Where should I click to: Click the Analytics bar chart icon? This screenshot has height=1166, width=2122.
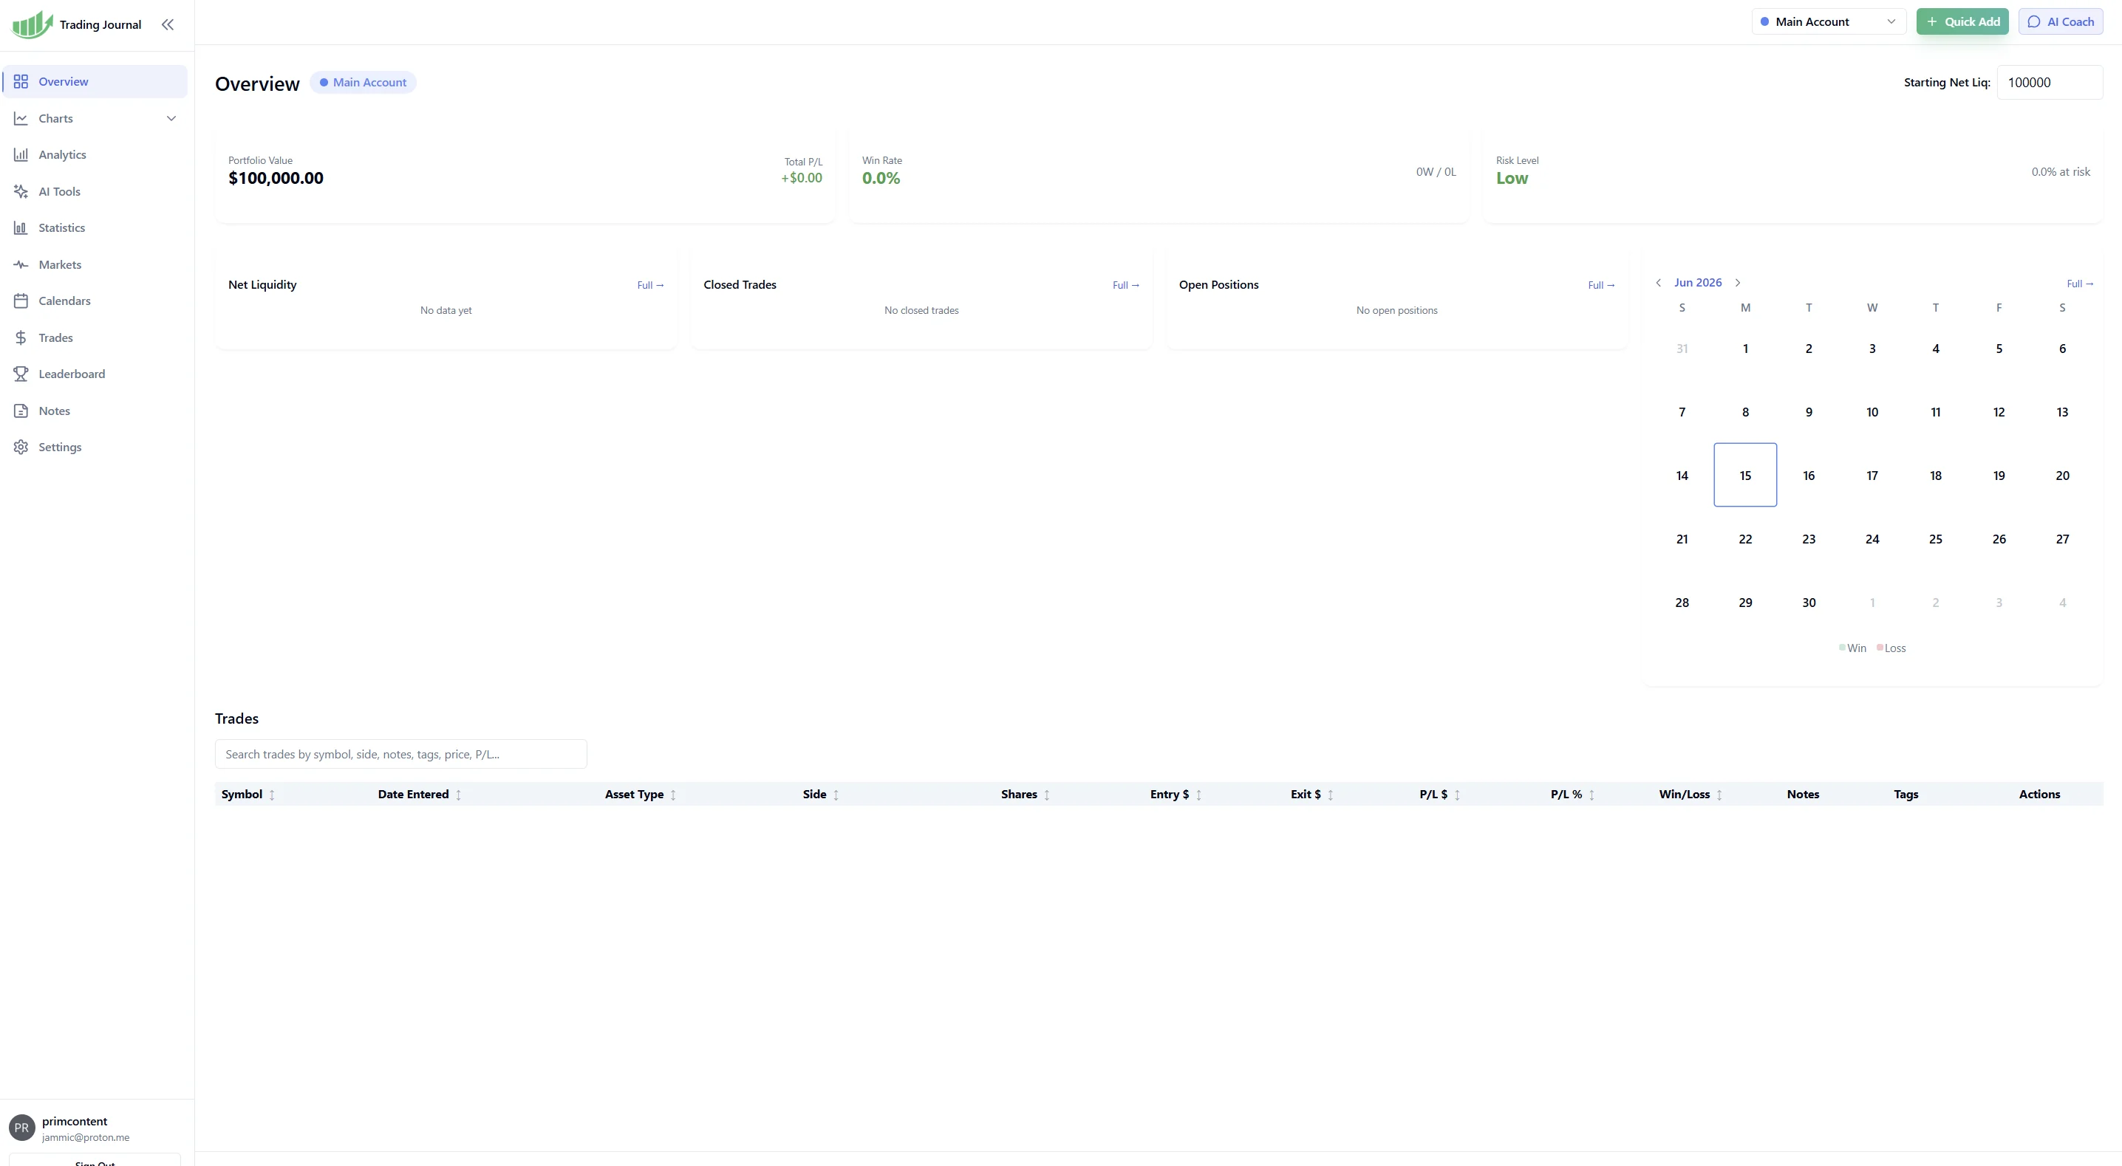pos(21,155)
